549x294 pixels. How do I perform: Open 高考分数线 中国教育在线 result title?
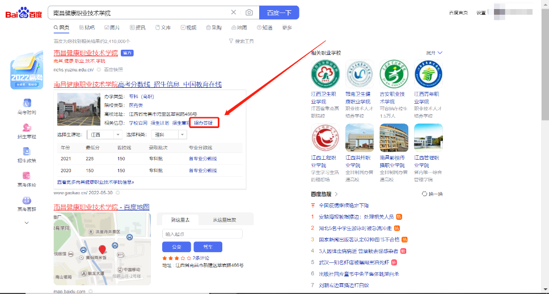click(x=138, y=84)
